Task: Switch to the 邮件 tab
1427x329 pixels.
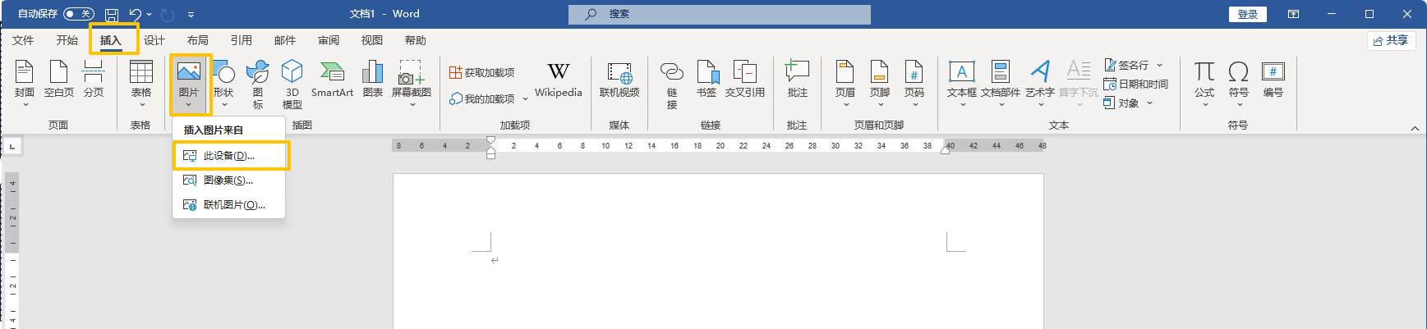Action: [x=284, y=40]
